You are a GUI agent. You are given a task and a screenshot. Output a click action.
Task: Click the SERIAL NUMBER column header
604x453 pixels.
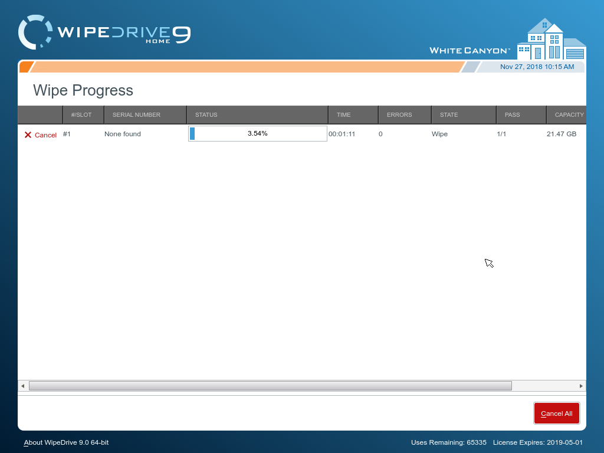coord(145,115)
